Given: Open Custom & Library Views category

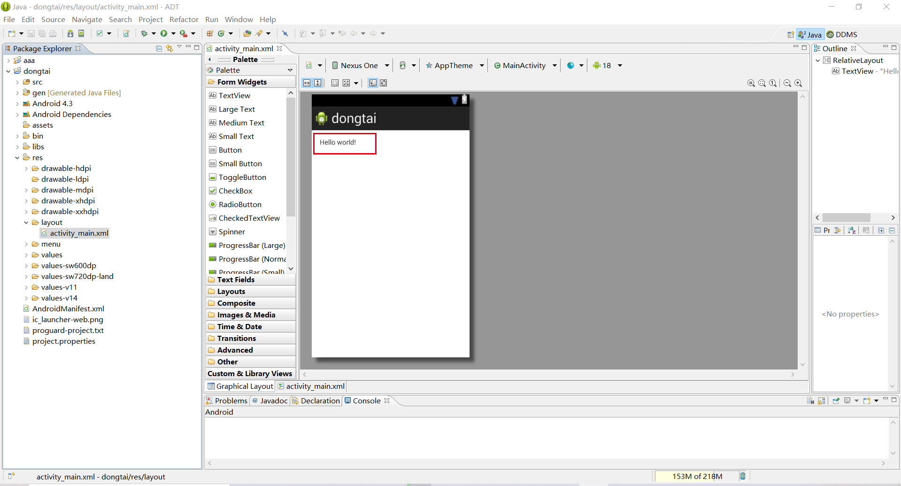Looking at the screenshot, I should click(x=251, y=374).
